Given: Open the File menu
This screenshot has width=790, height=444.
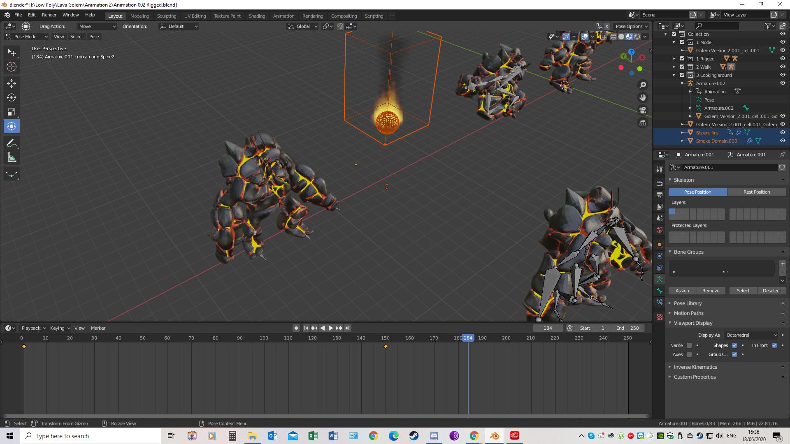Looking at the screenshot, I should (18, 15).
